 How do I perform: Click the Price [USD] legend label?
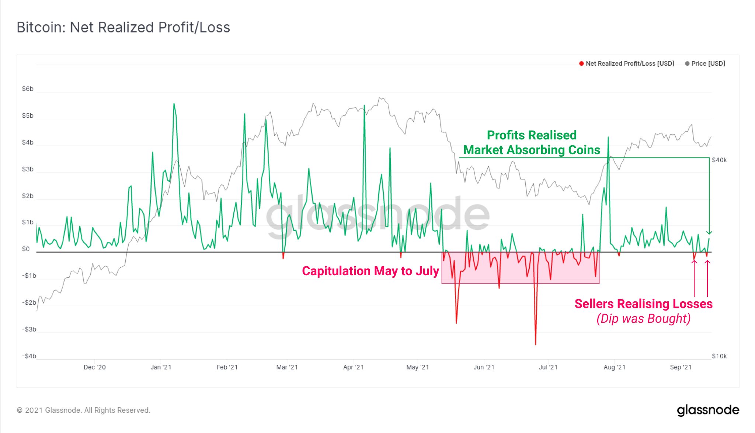[x=708, y=63]
